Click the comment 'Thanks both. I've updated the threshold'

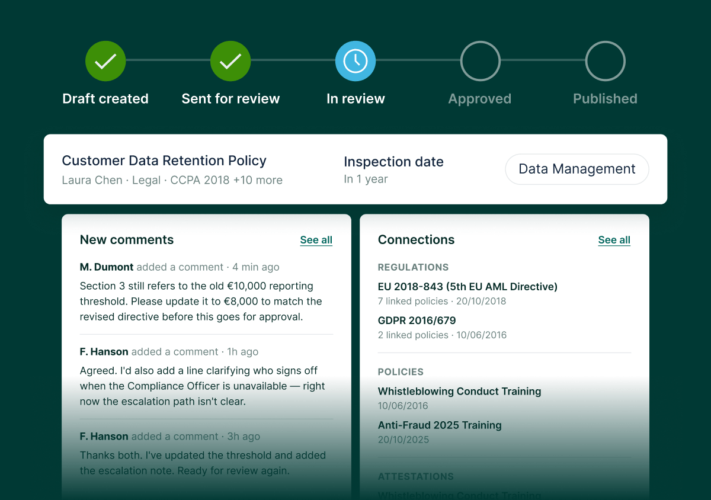tap(203, 463)
